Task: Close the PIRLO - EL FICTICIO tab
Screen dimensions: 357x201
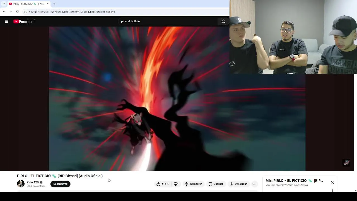Action: [47, 4]
